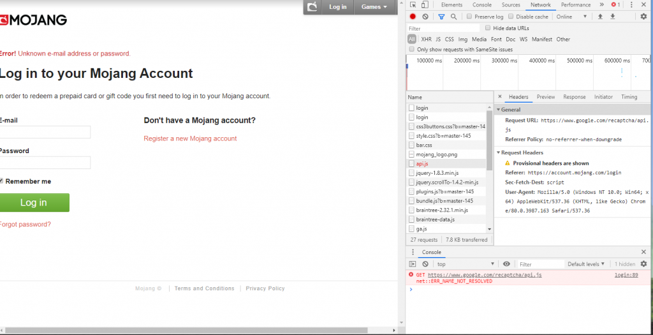The image size is (653, 335).
Task: Enable Preserve log checkbox
Action: click(469, 17)
